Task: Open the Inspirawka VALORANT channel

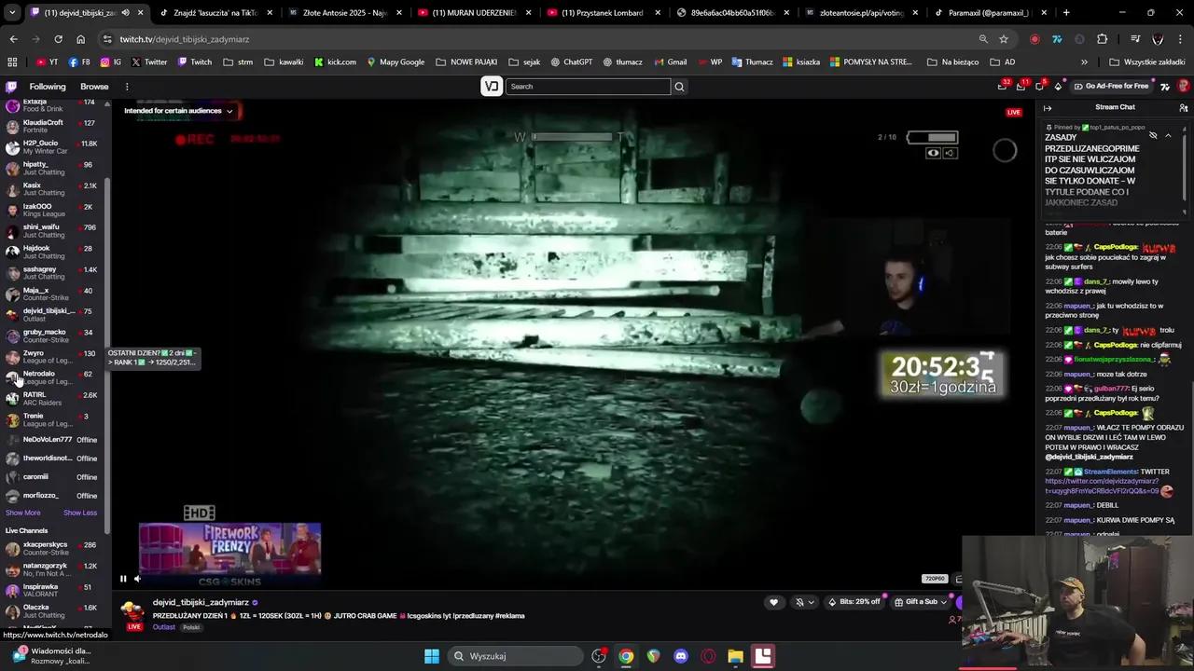Action: (x=55, y=591)
